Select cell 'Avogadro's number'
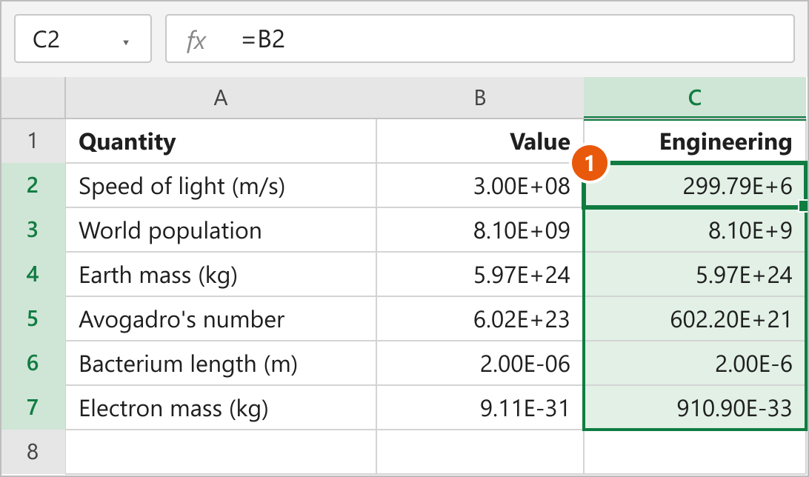 pyautogui.click(x=221, y=318)
